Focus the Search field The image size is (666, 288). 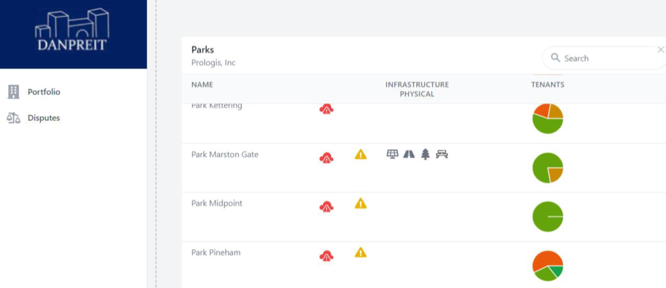click(604, 58)
